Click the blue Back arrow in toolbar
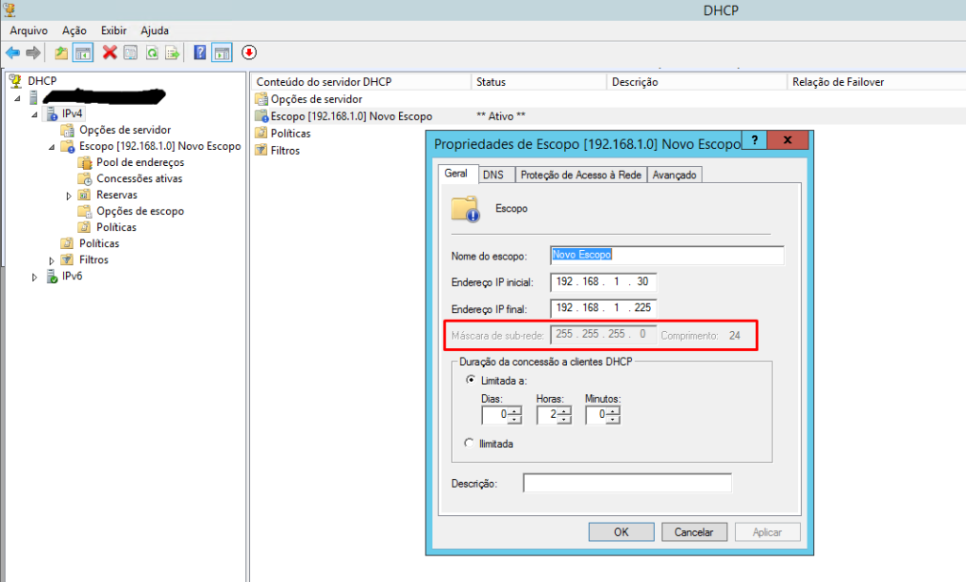This screenshot has height=582, width=966. (x=12, y=53)
